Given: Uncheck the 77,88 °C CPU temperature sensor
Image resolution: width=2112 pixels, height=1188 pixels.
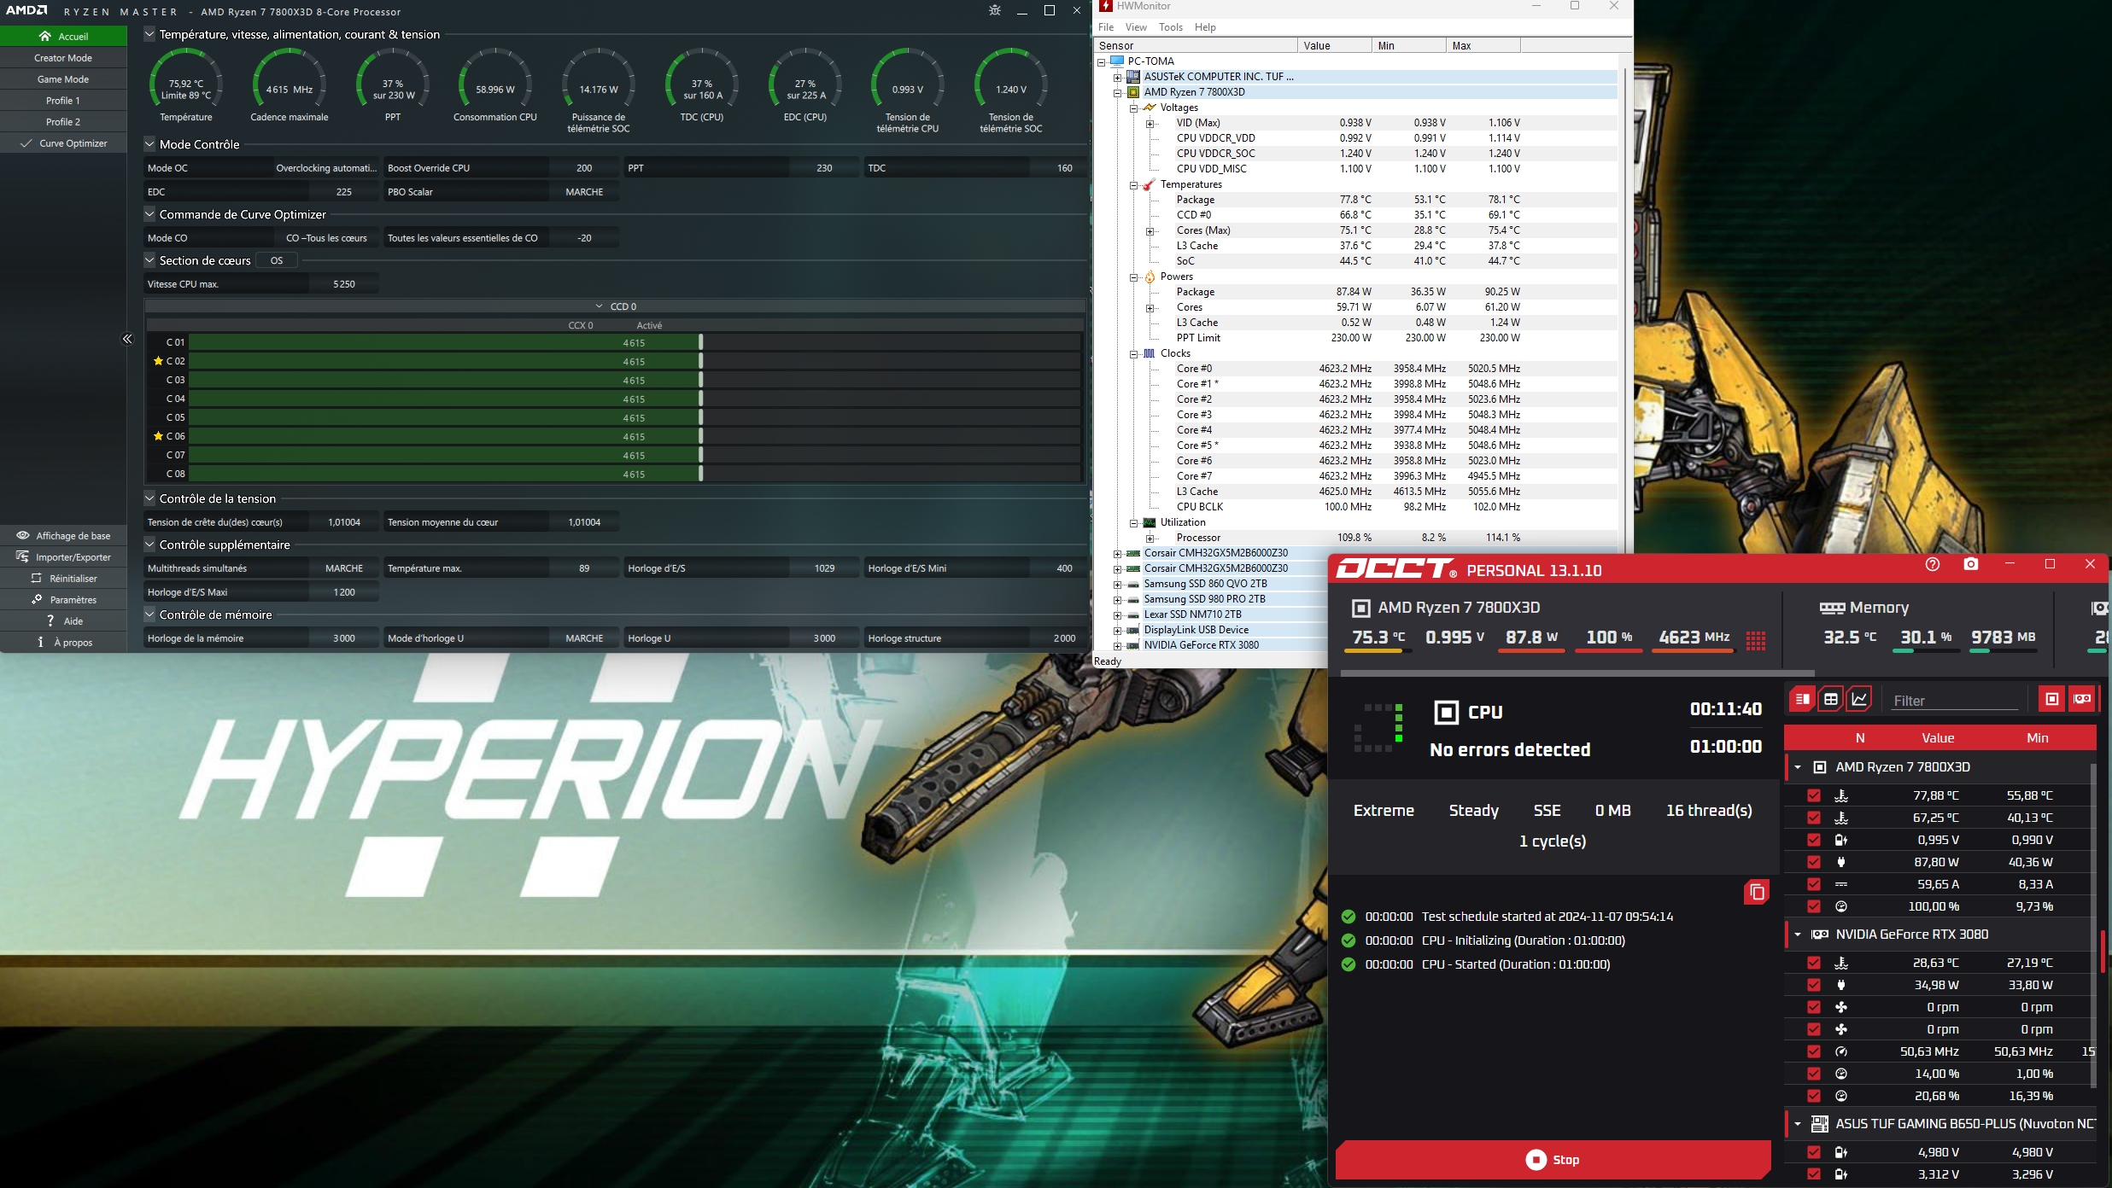Looking at the screenshot, I should pyautogui.click(x=1813, y=795).
